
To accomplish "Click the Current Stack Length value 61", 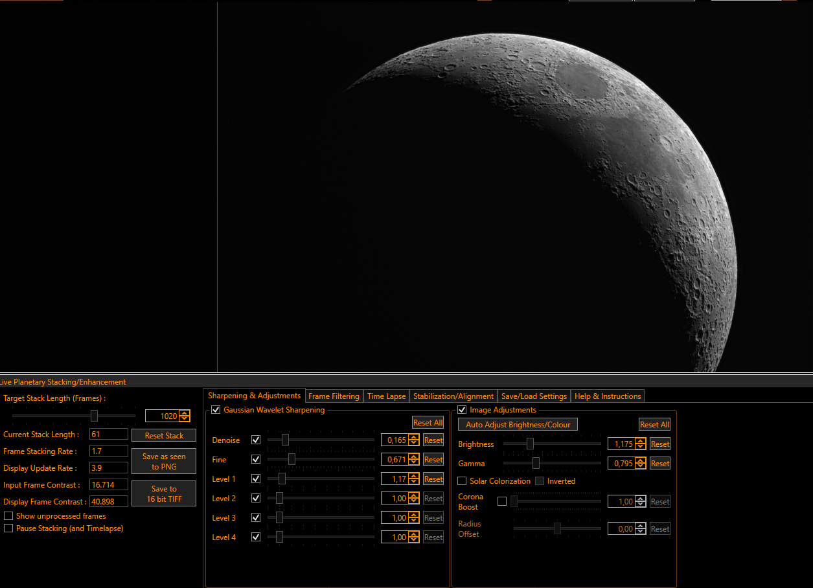I will coord(109,435).
